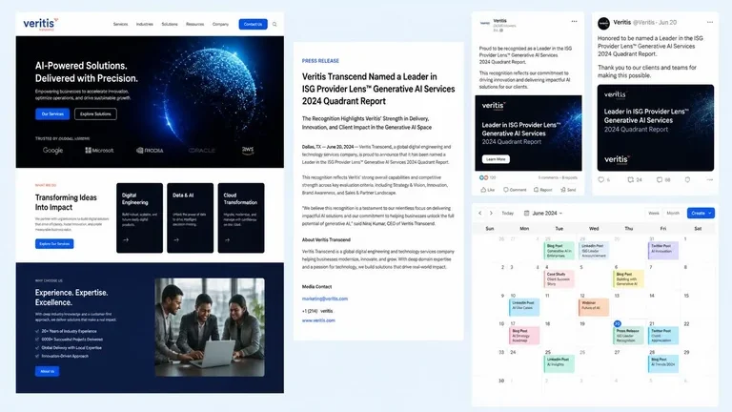Switch calendar to Week view
Screen dimensions: 732x412
654,213
